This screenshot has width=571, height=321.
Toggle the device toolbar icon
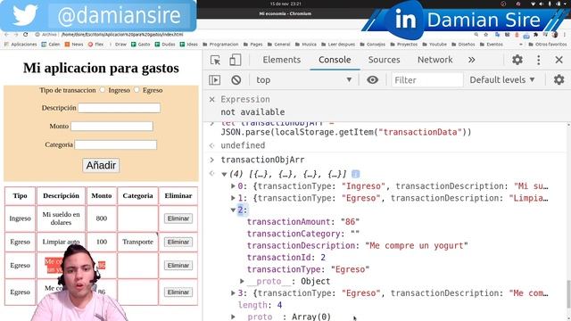pyautogui.click(x=236, y=60)
